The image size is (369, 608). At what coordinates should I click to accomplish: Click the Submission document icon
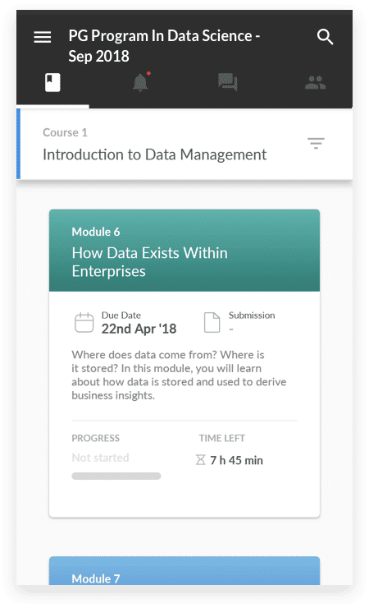212,322
